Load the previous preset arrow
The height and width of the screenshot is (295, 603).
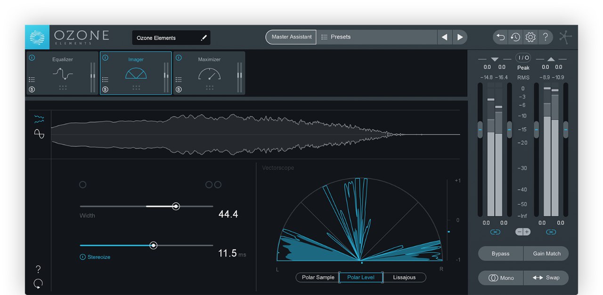444,37
